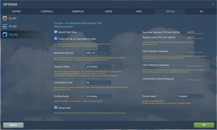The image size is (217, 130).
Task: Switch to the VR tab
Action: [x=201, y=11]
